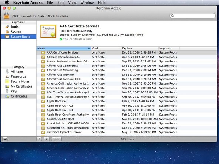Click Actalis Authentication Root CA certificate icon
This screenshot has height=164, width=219.
click(x=43, y=61)
